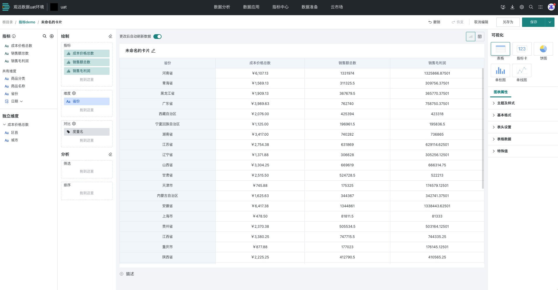Expand the 主题及样式 section
Screen dimensions: 558x290
506,103
